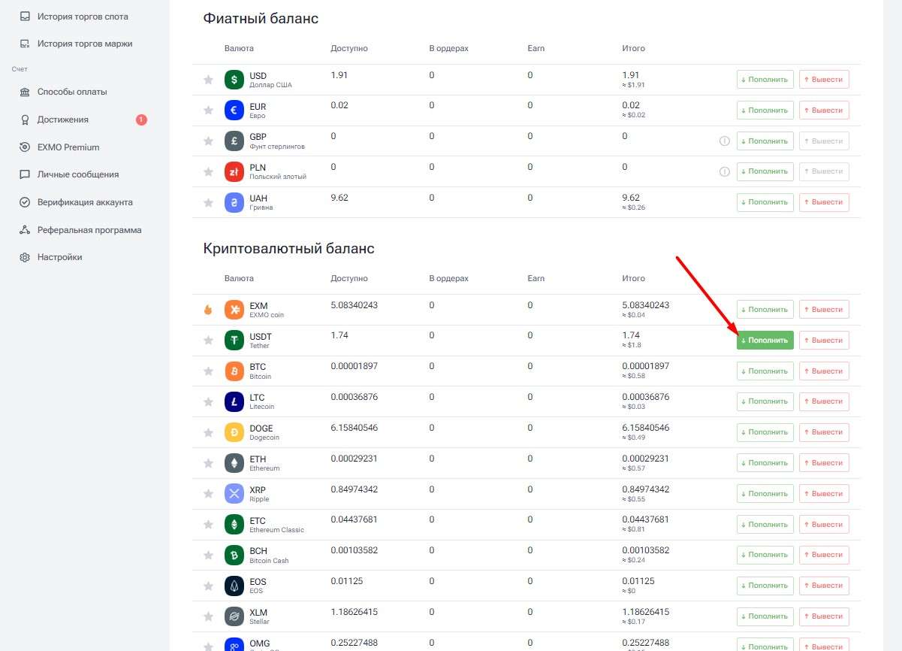The image size is (902, 651).
Task: Click Пополнить for EUR
Action: coord(765,111)
